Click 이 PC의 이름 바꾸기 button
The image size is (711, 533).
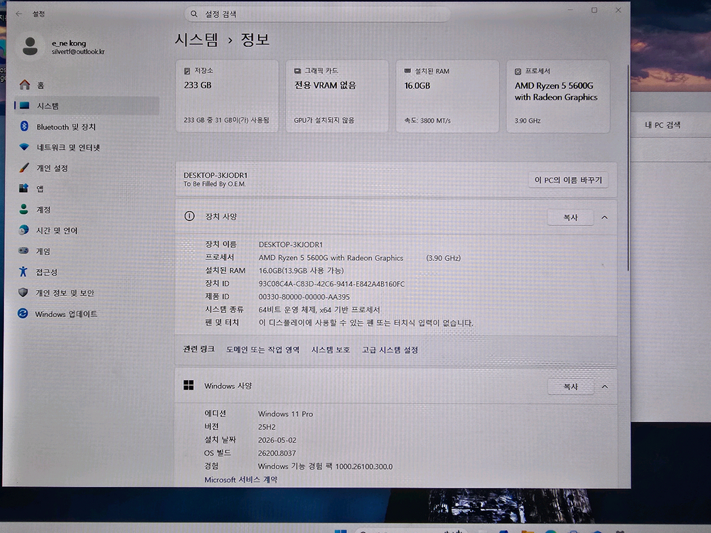click(x=568, y=180)
